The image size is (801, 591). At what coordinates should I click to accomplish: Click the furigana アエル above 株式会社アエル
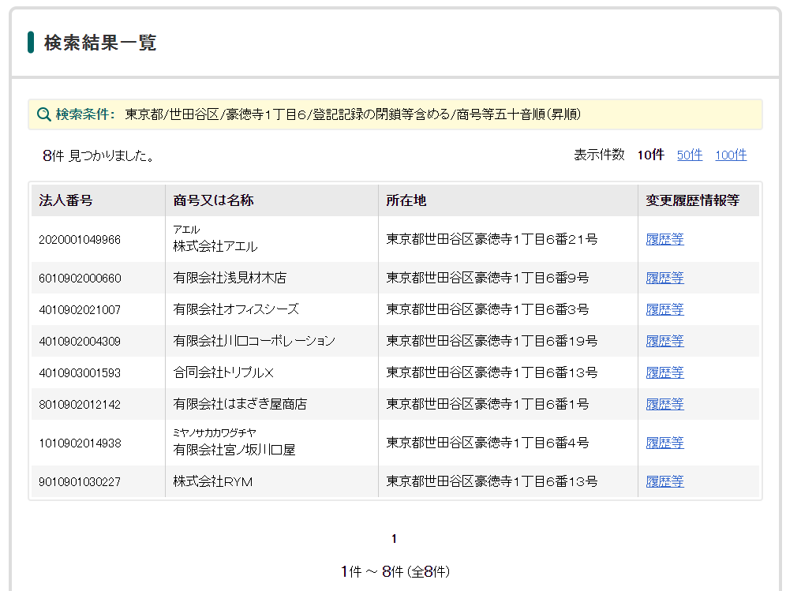pyautogui.click(x=186, y=230)
